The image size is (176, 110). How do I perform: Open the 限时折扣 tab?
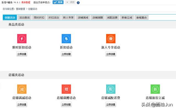pyautogui.click(x=39, y=18)
